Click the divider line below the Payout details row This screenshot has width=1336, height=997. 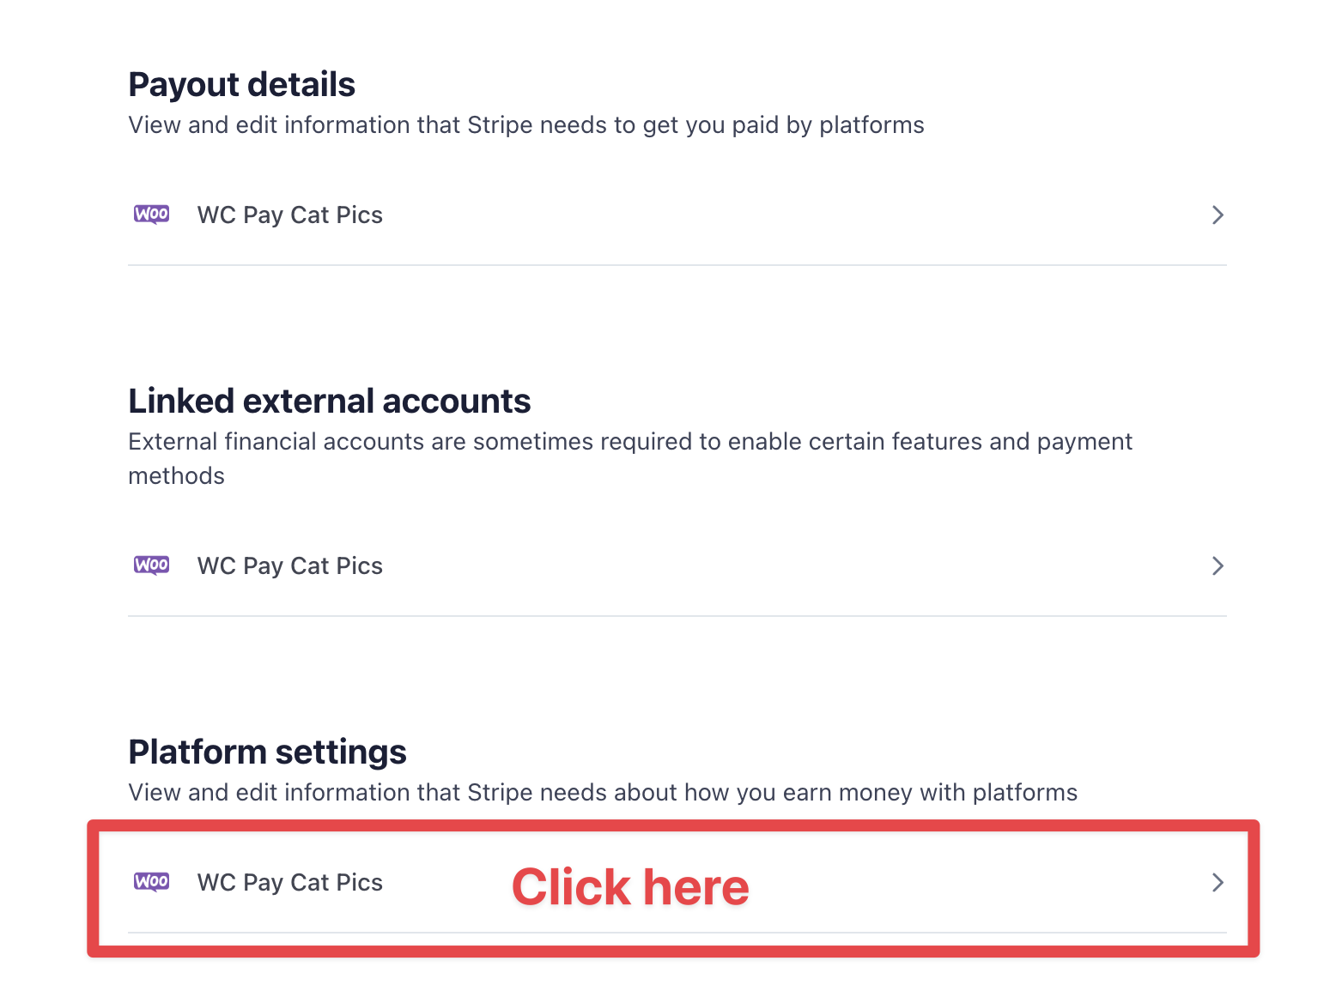pos(677,265)
